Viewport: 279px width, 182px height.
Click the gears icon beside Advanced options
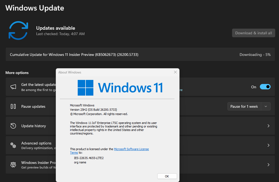(x=13, y=145)
